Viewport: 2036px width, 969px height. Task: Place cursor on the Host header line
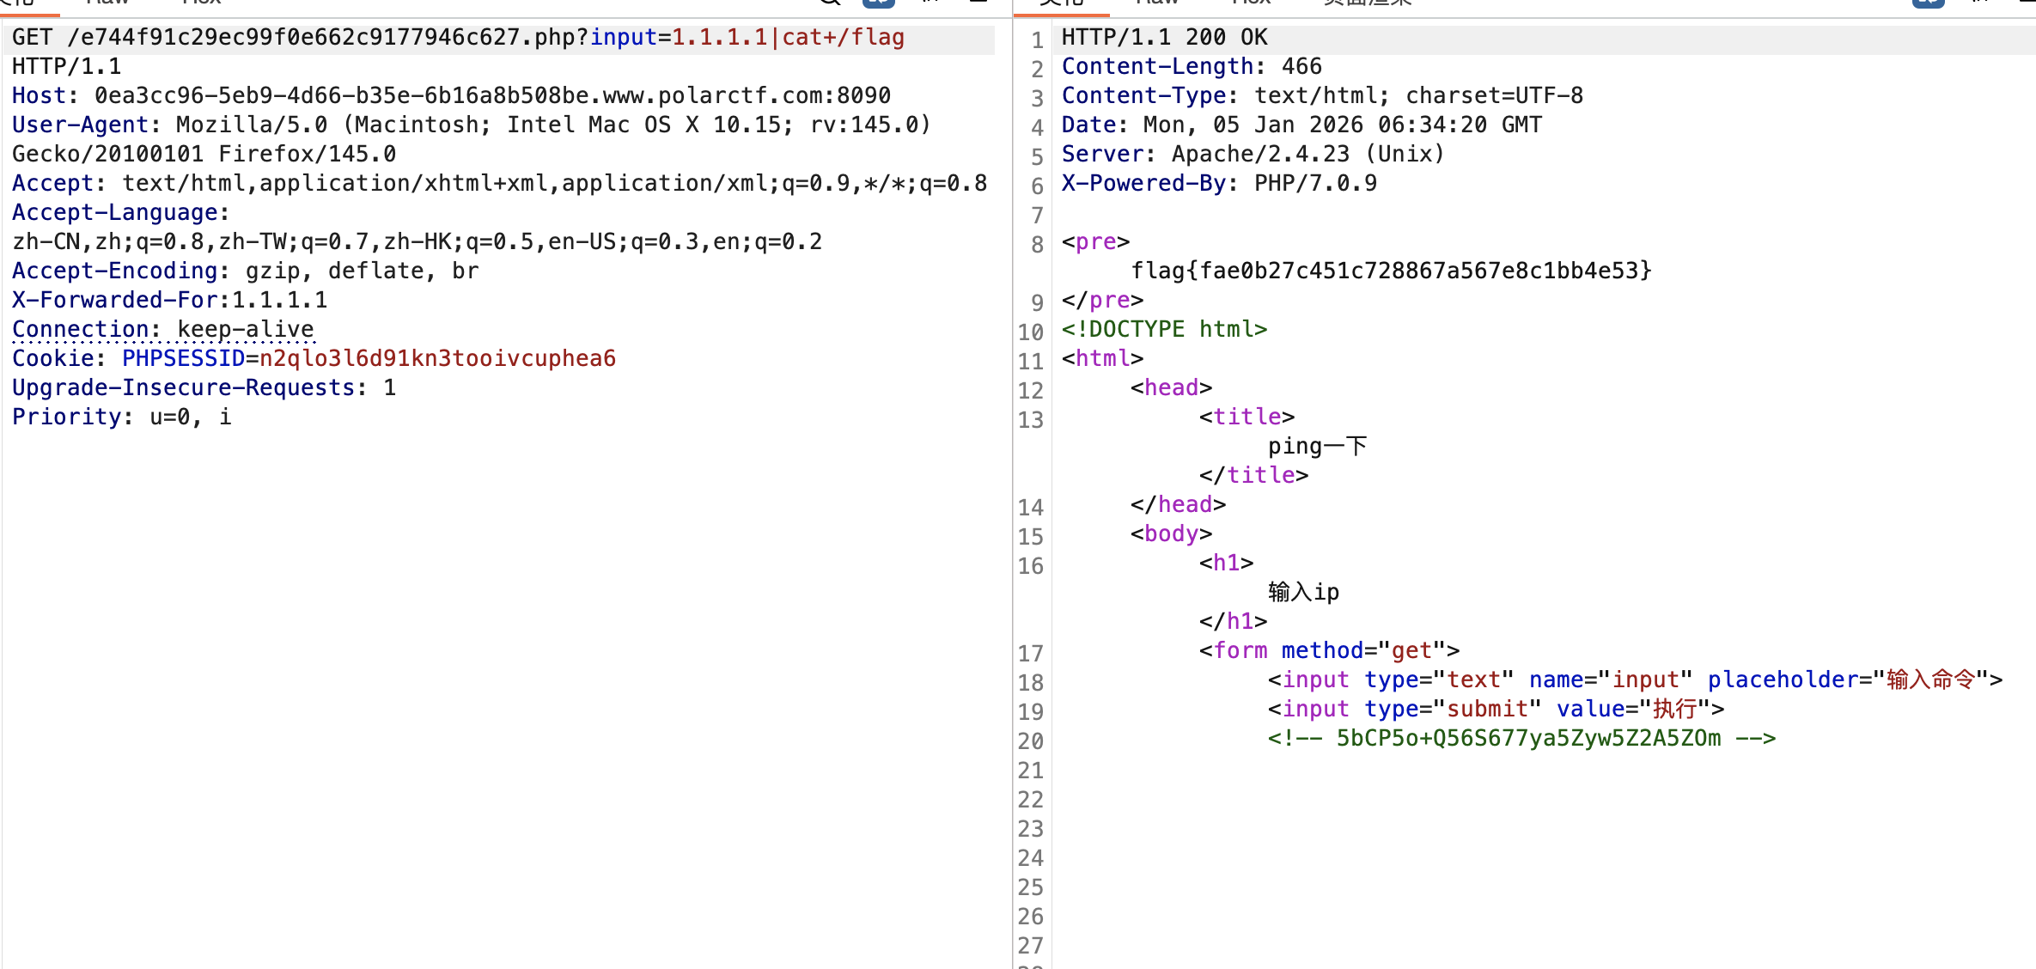pos(450,95)
